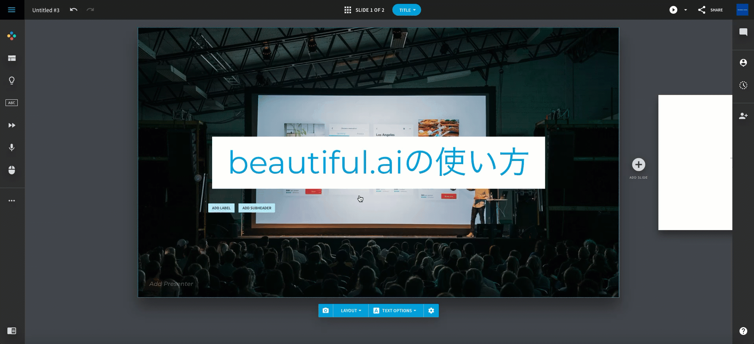Open the slide layout templates sidebar icon

pos(12,59)
